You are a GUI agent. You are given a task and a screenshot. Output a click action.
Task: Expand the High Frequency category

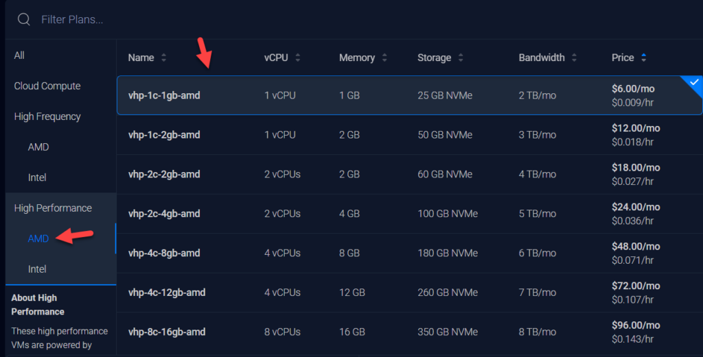click(47, 117)
